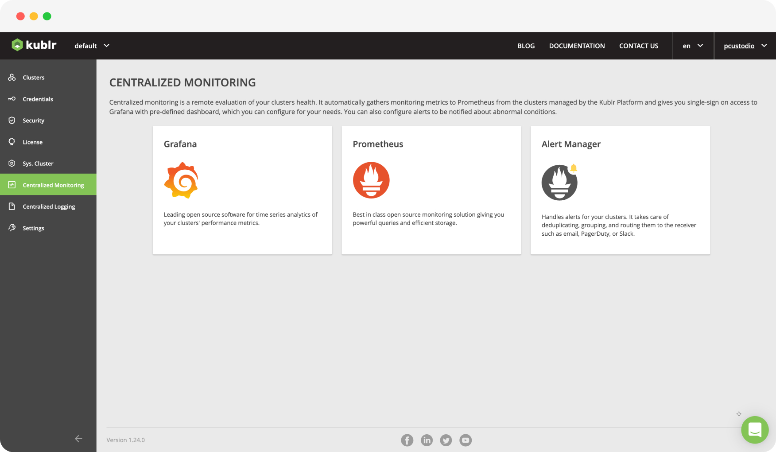Open Sys. Cluster in the sidebar
776x452 pixels.
click(48, 164)
